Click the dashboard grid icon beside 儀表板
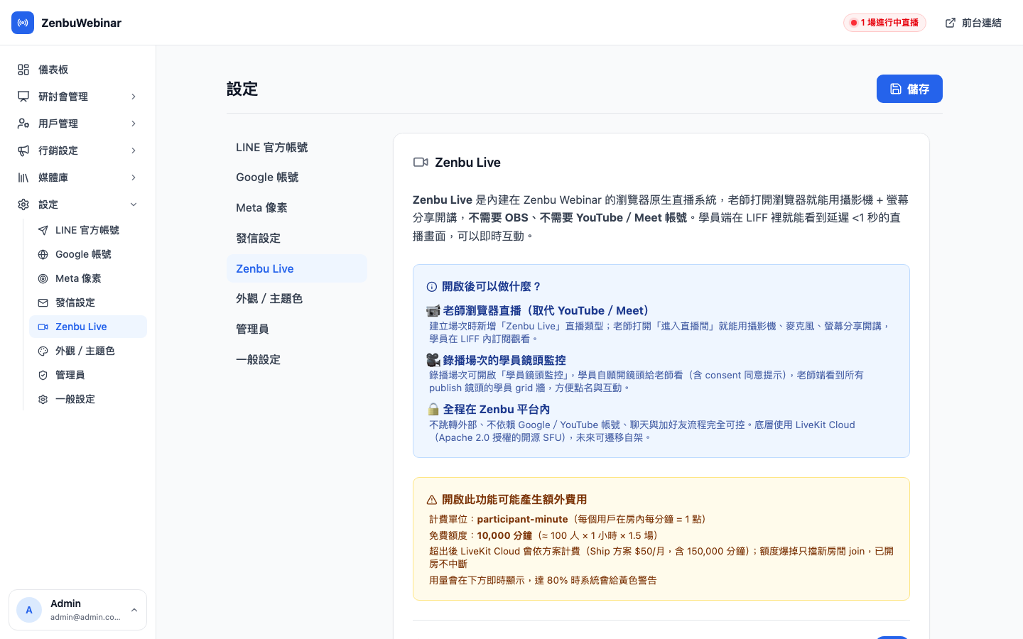Image resolution: width=1023 pixels, height=639 pixels. tap(23, 70)
